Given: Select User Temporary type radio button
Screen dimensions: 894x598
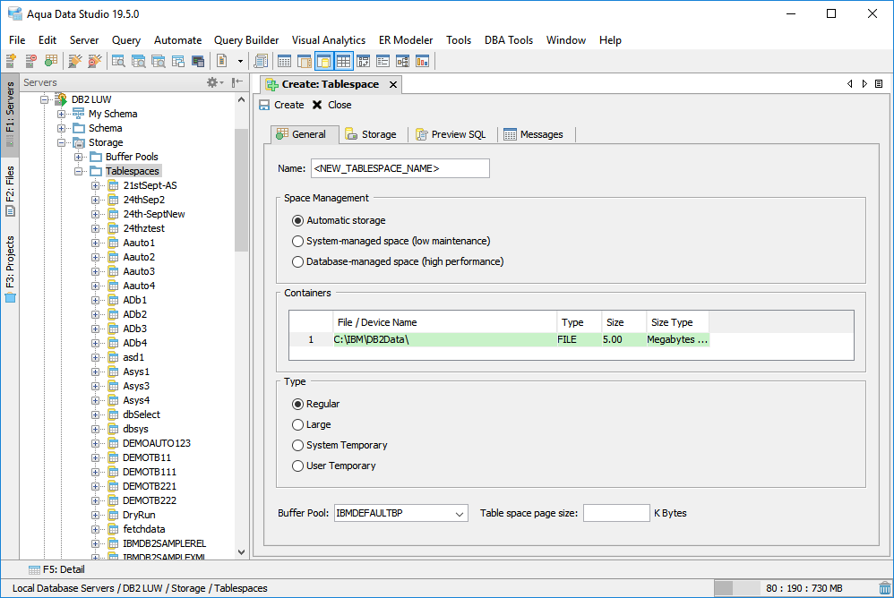Looking at the screenshot, I should 297,466.
